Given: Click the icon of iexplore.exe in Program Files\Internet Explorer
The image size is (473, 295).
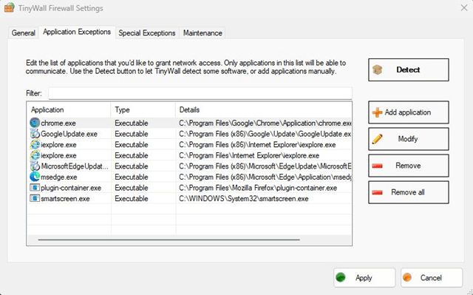Looking at the screenshot, I should pos(35,155).
